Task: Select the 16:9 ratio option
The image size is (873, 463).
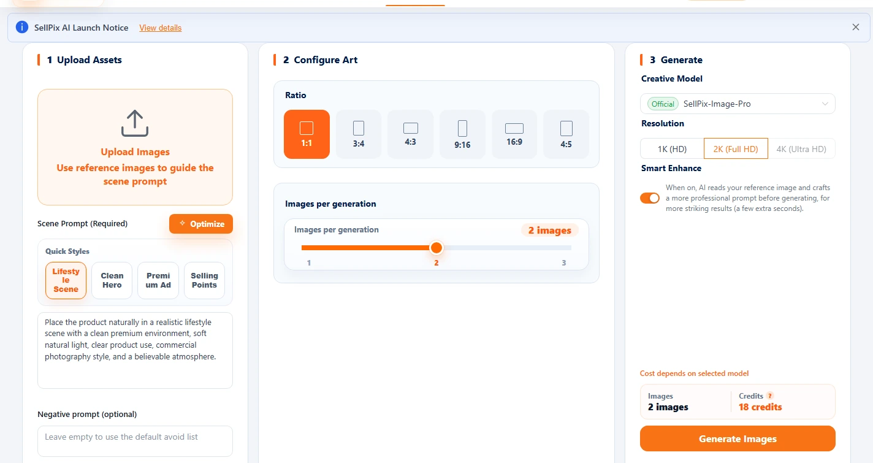Action: click(x=514, y=134)
